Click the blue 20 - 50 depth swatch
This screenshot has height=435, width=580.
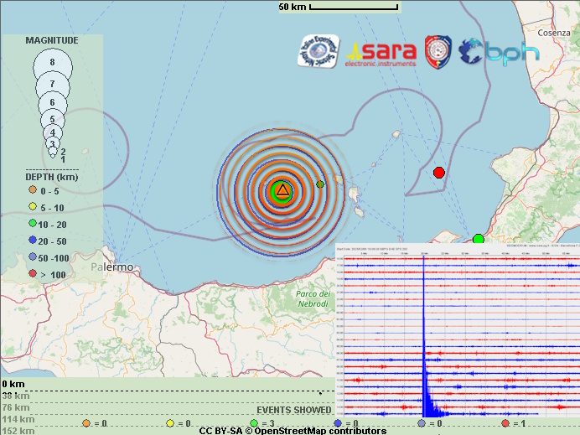click(x=33, y=240)
